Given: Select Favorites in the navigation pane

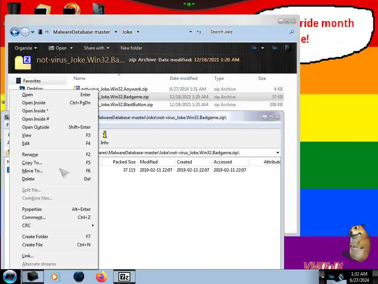Looking at the screenshot, I should [32, 81].
